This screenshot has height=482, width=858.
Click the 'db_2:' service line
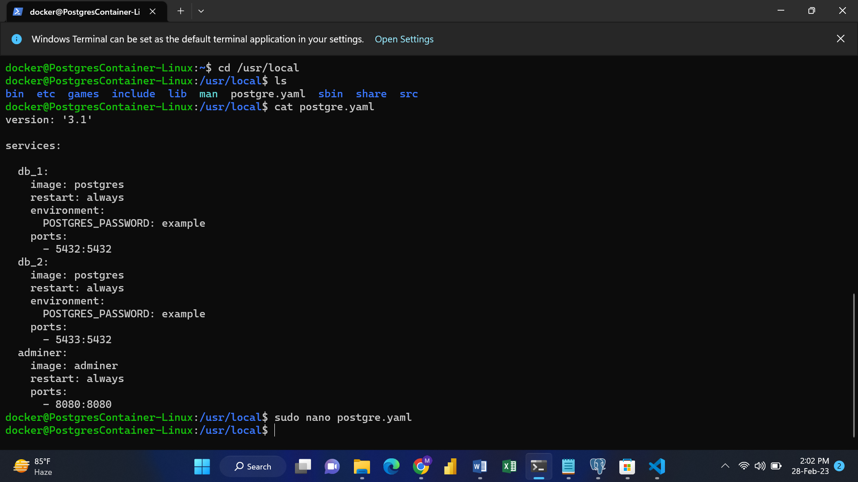coord(33,262)
